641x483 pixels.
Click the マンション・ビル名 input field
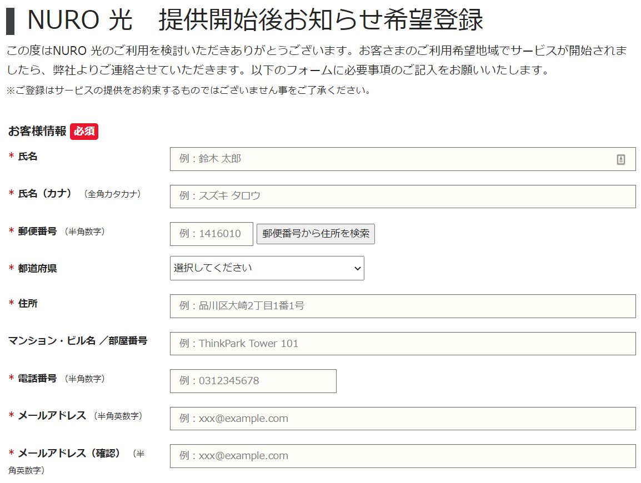403,344
